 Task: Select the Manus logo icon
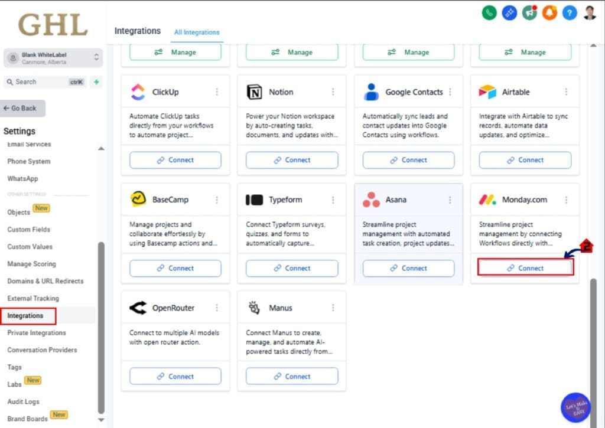click(254, 307)
